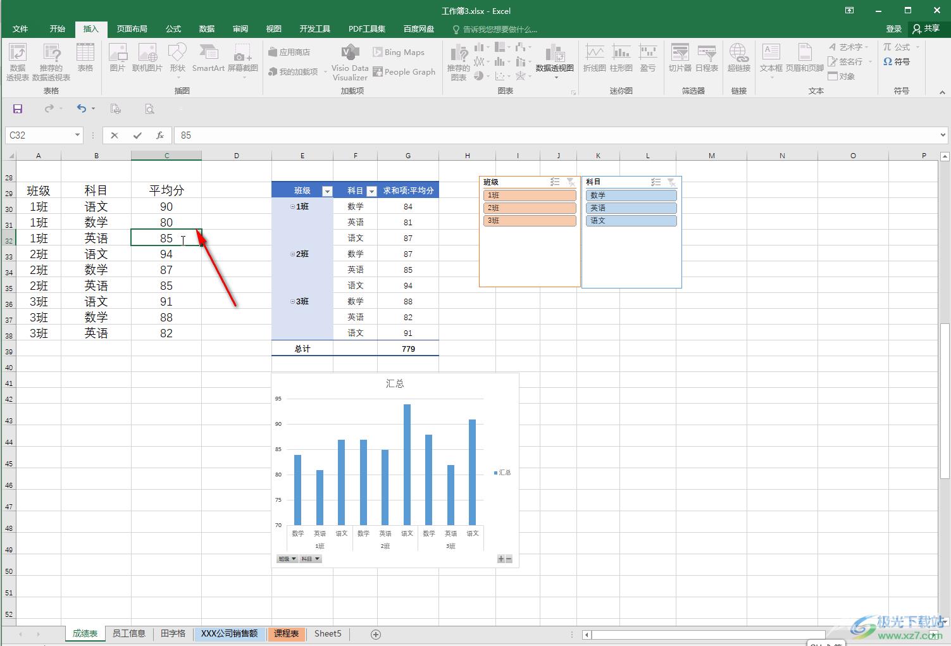This screenshot has width=951, height=646.
Task: Launch Visio Data Visualizer add-in
Action: tap(350, 62)
